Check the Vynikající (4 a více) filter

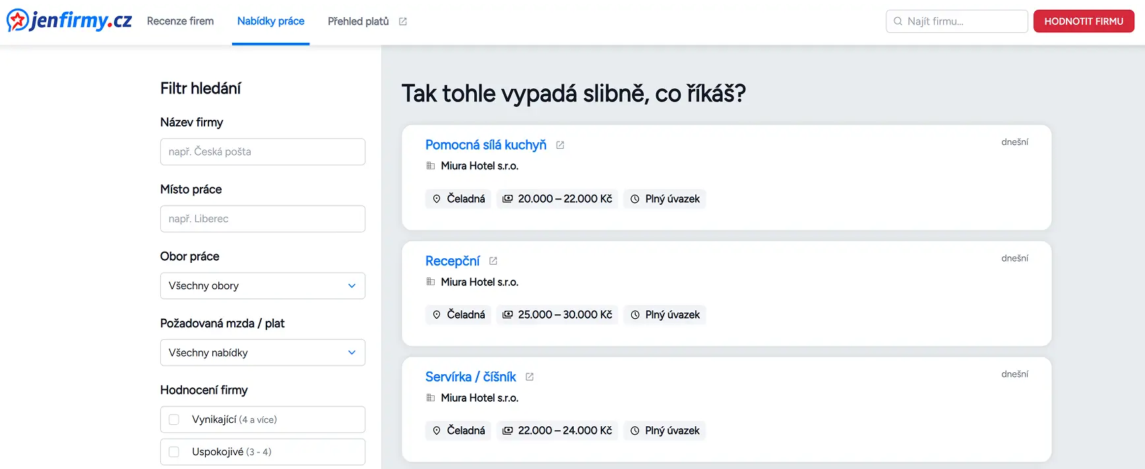[173, 419]
